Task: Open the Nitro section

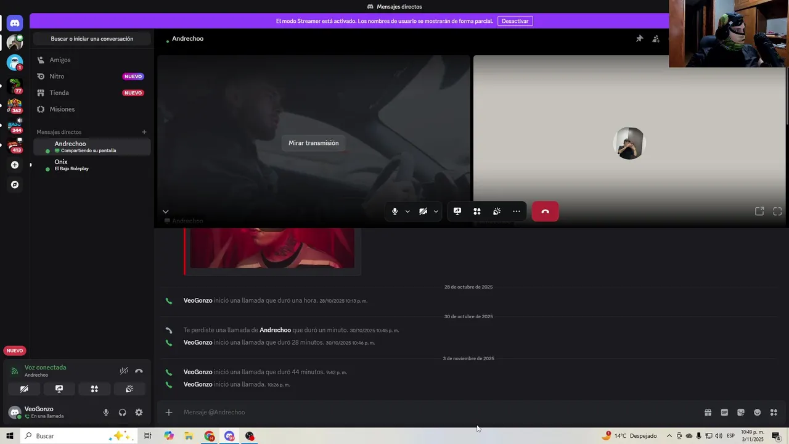Action: tap(92, 76)
